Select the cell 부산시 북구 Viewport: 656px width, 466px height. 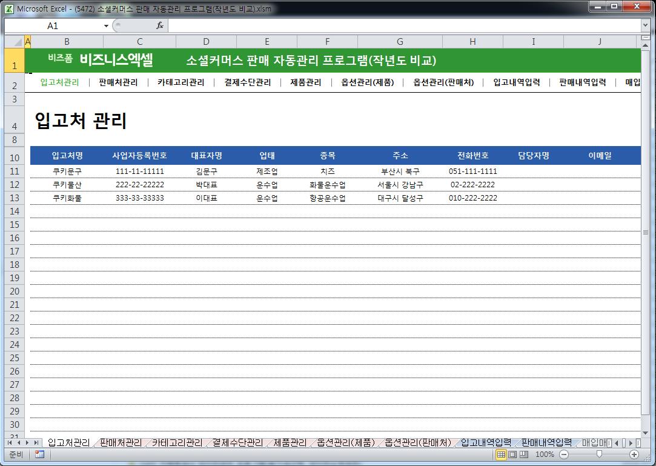(400, 171)
